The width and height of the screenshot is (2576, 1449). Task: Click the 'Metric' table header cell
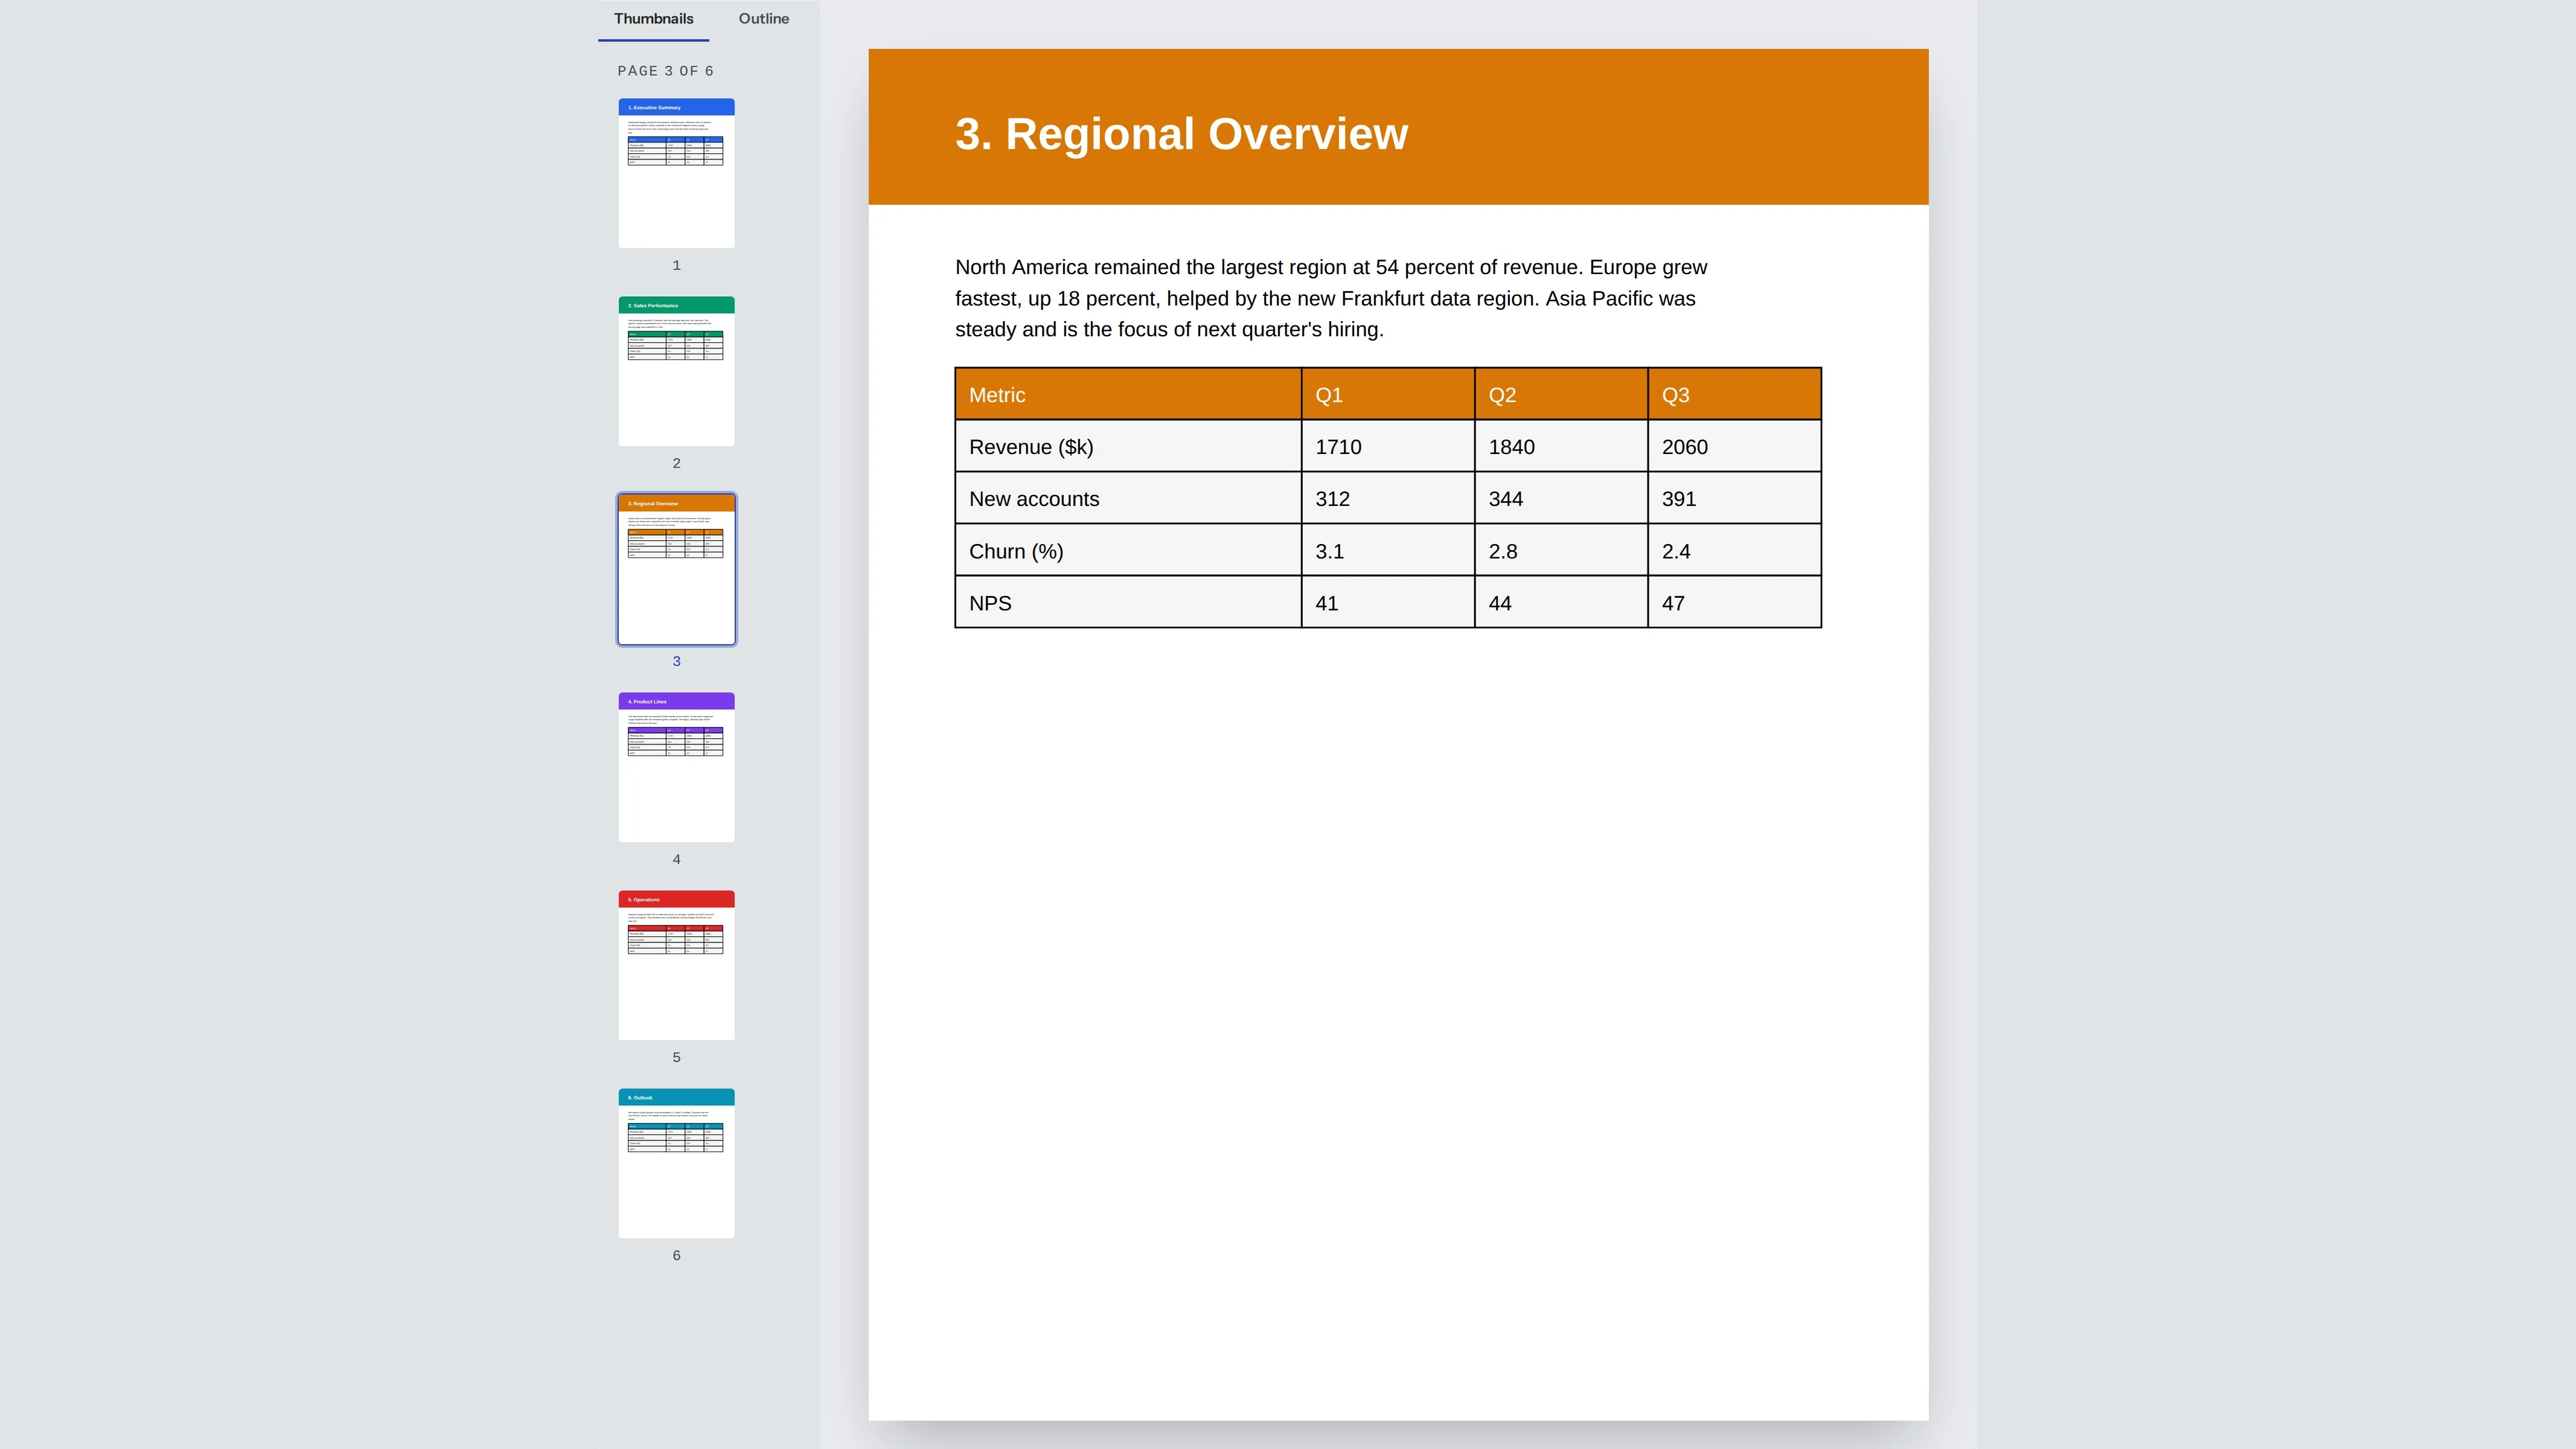(x=1128, y=394)
